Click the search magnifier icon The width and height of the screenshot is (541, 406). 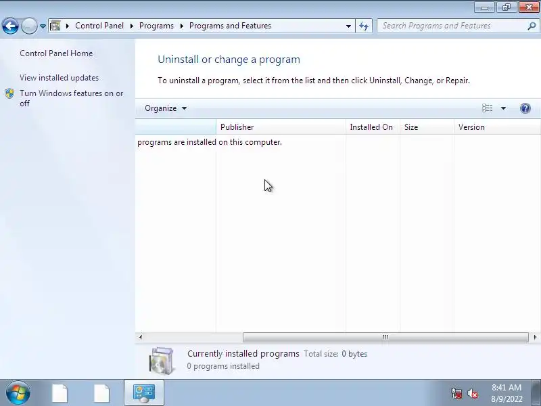pos(532,26)
